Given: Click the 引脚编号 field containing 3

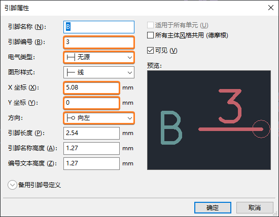Looking at the screenshot, I should pos(99,42).
